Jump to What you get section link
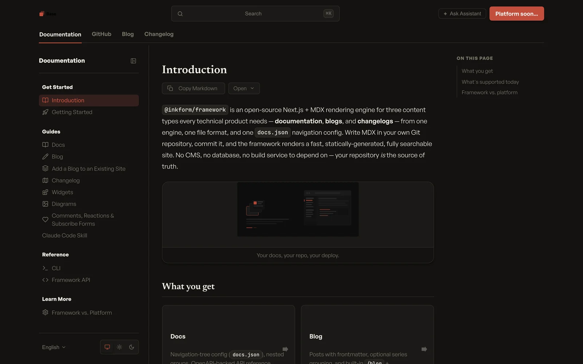 [477, 71]
